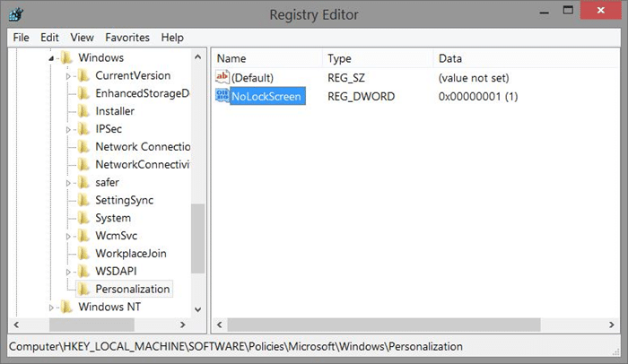Click tree pane scroll up arrow
This screenshot has height=364, width=628.
197,56
